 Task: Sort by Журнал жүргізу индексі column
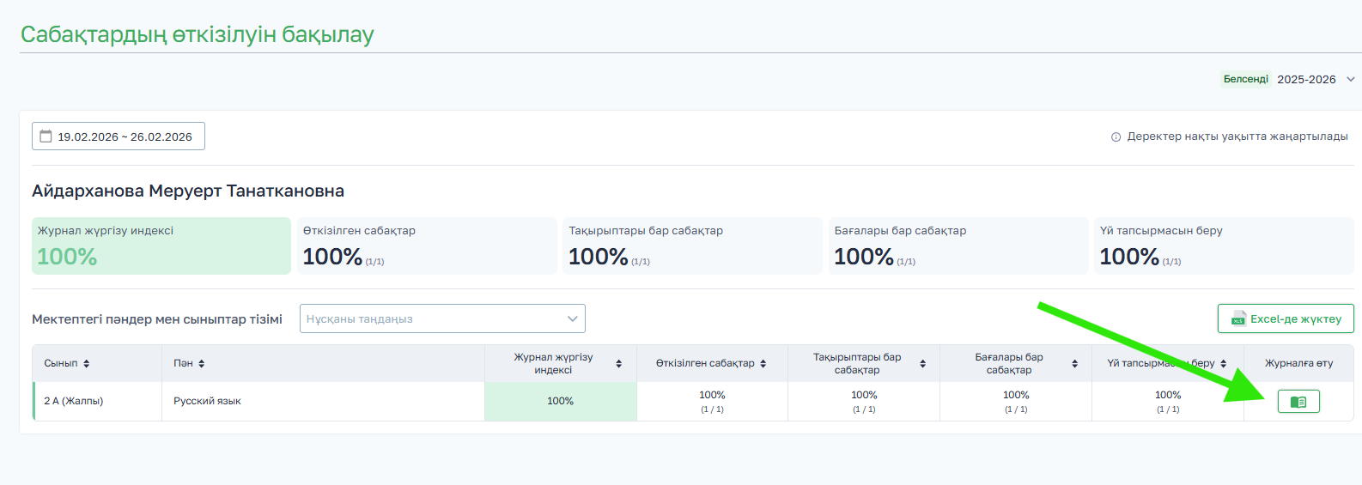[x=618, y=364]
